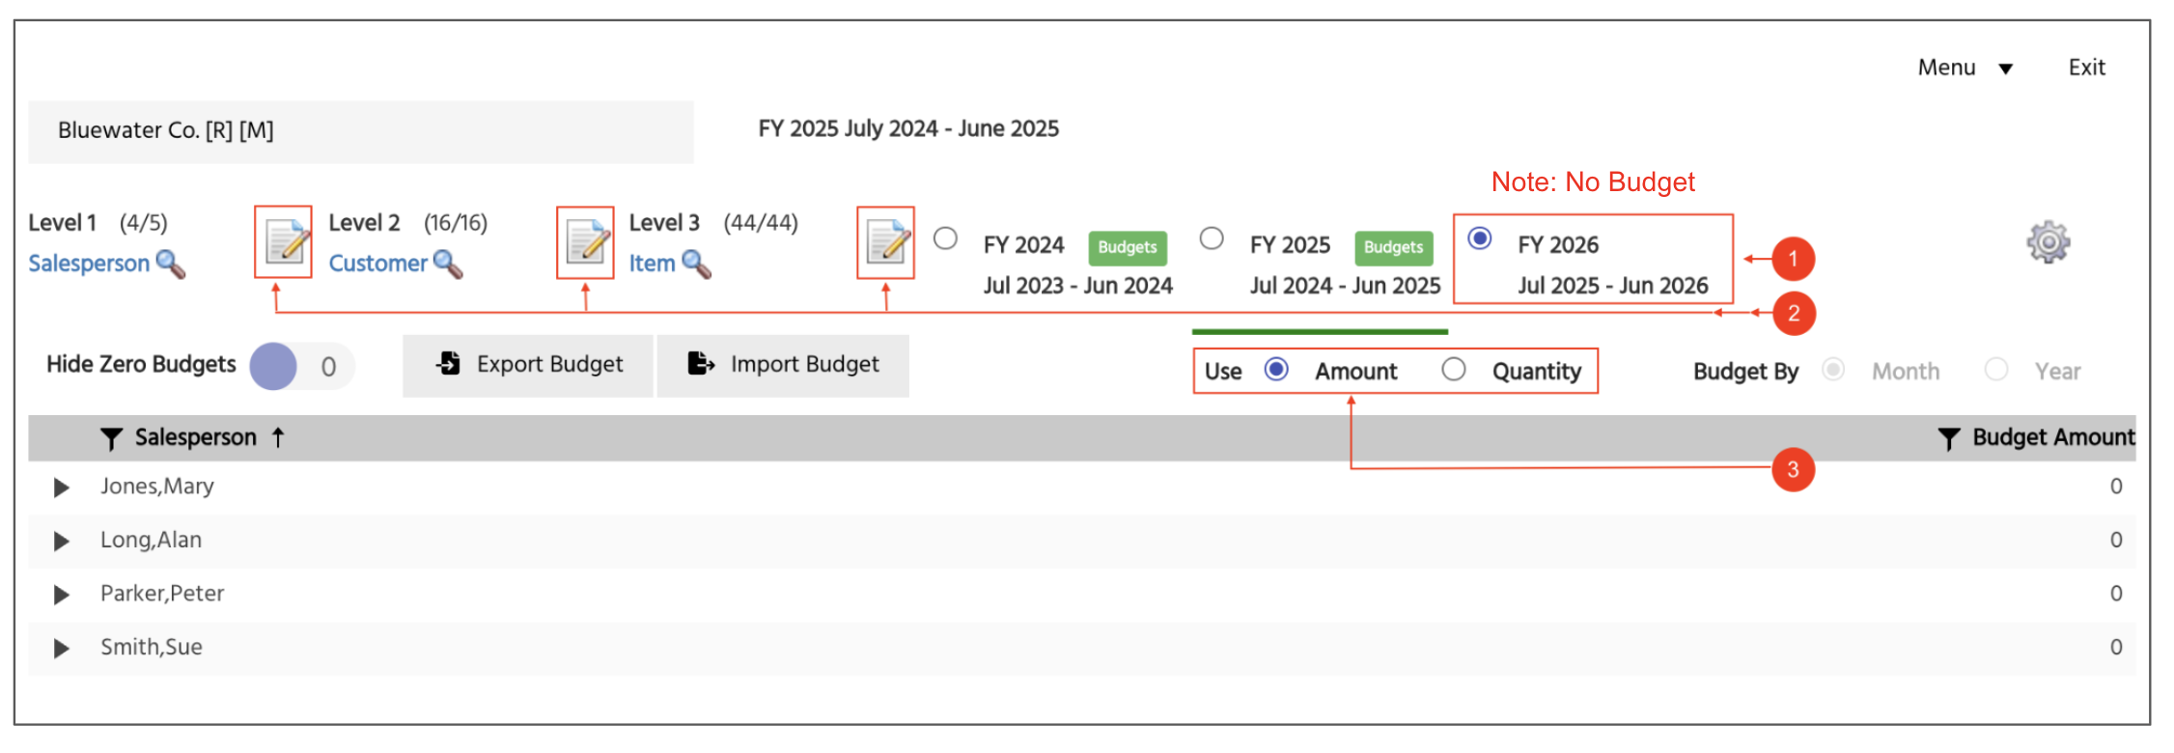Open the Menu dropdown
This screenshot has width=2174, height=753.
[1965, 68]
